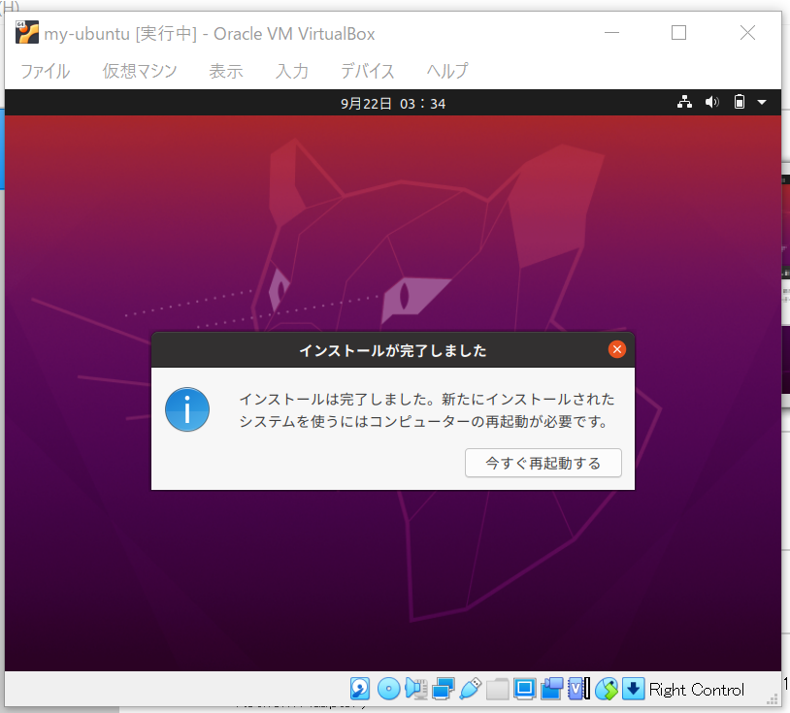Open the ファイル menu
Image resolution: width=790 pixels, height=713 pixels.
point(46,71)
